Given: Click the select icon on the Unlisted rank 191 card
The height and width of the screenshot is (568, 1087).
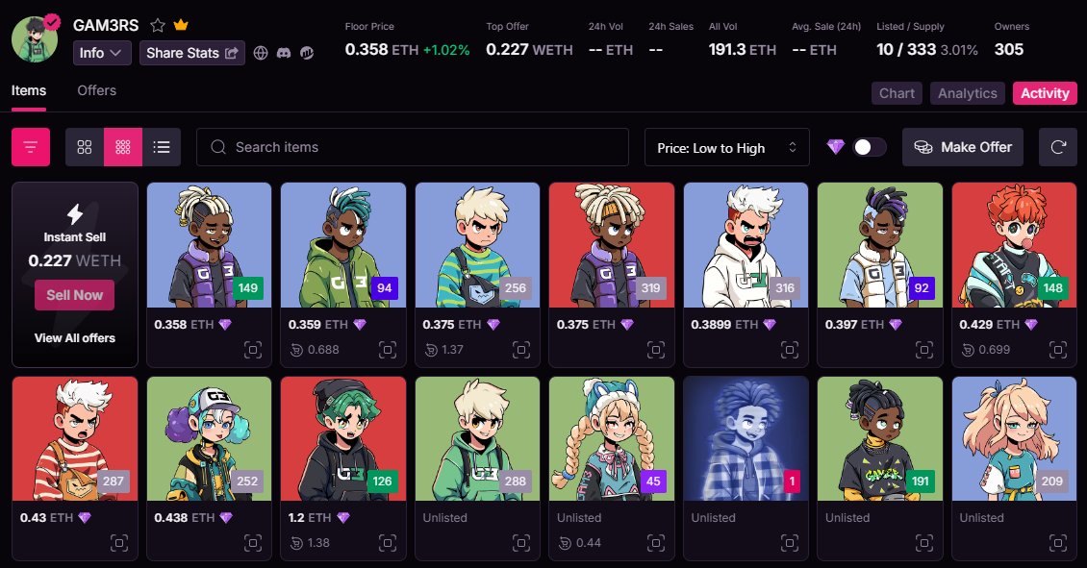Looking at the screenshot, I should pos(924,543).
